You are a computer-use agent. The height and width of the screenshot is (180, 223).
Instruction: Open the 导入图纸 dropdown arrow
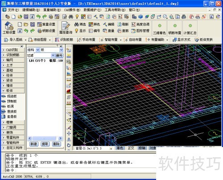[25, 40]
